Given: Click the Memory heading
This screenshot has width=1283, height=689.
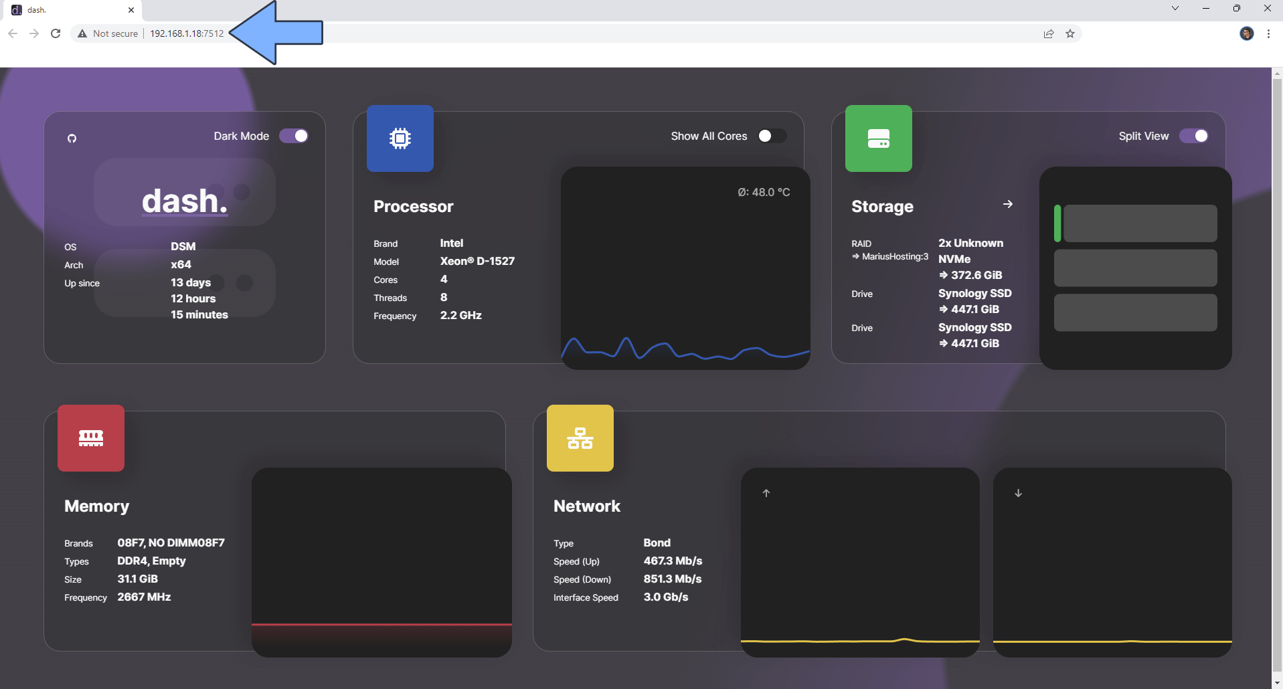Looking at the screenshot, I should click(97, 506).
